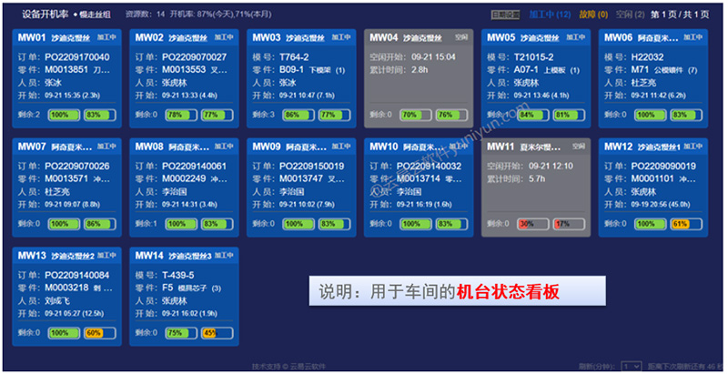The image size is (728, 374).
Task: Click part F5 on the MW14 card
Action: tap(167, 288)
